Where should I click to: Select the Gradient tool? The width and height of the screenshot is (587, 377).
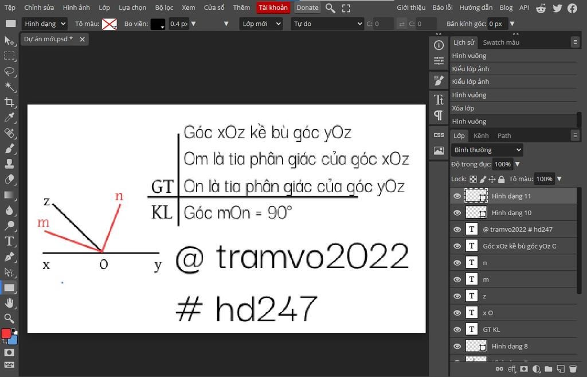click(x=9, y=195)
